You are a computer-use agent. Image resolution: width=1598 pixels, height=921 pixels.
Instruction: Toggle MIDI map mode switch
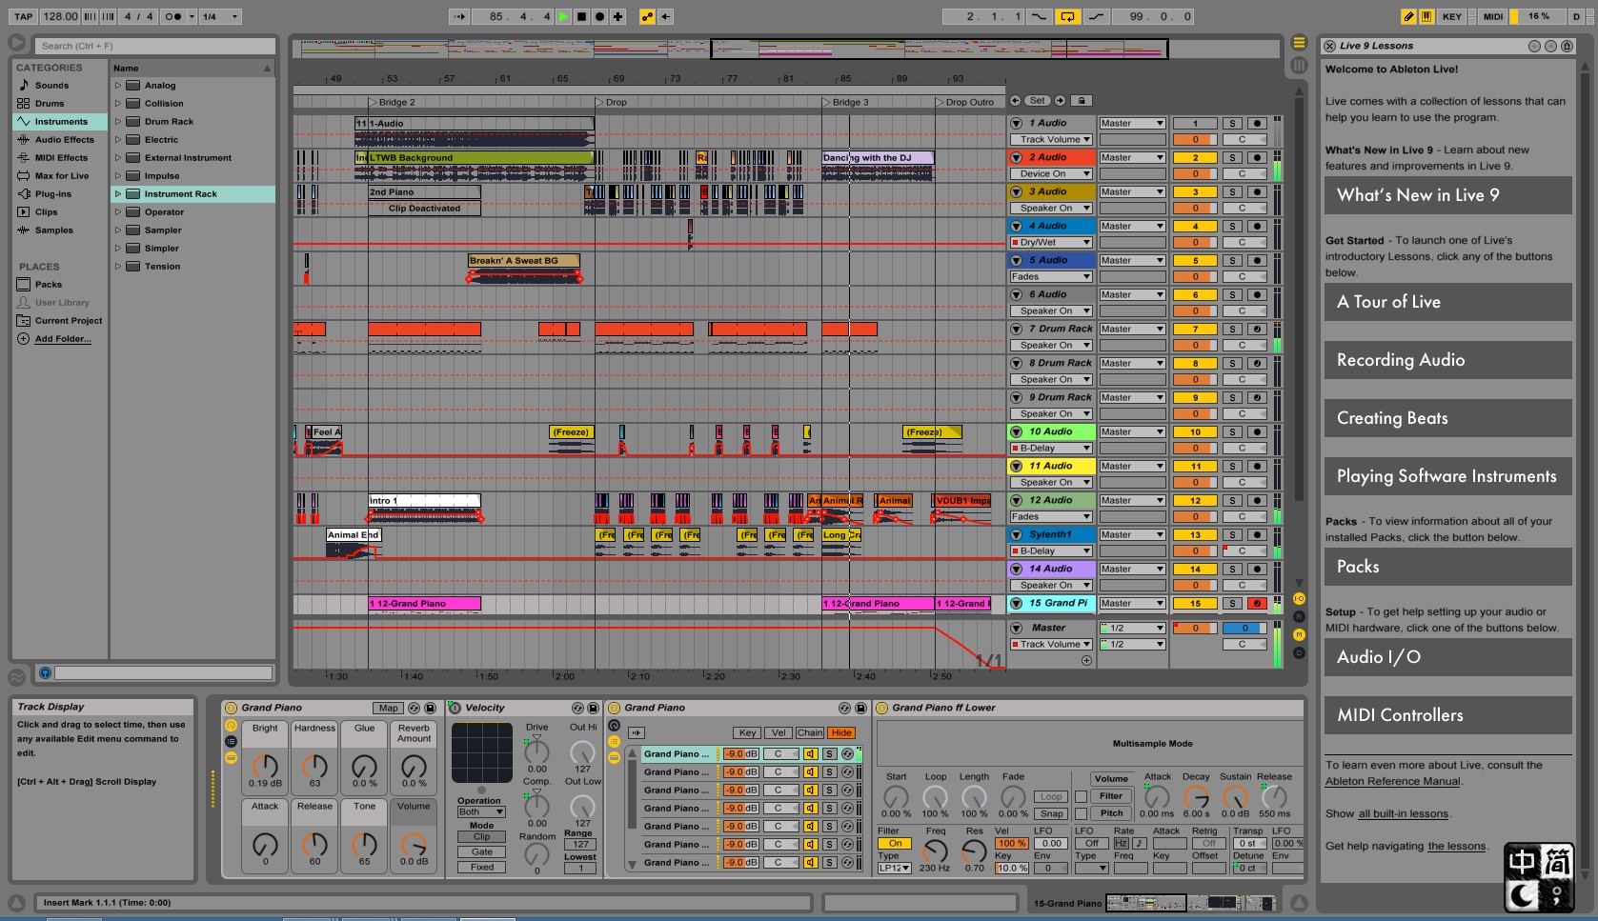(x=1493, y=16)
